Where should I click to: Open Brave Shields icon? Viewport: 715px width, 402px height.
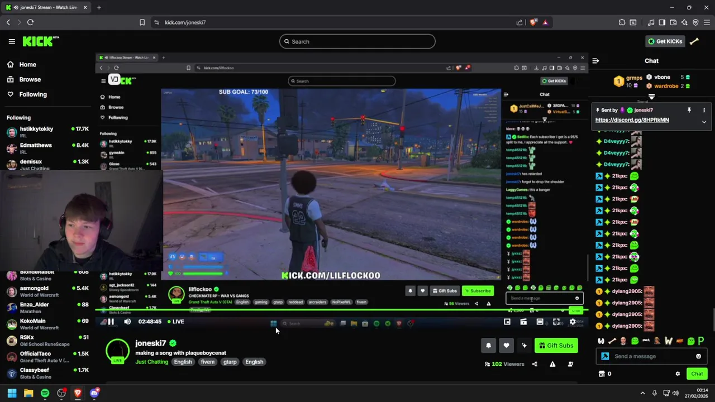pyautogui.click(x=533, y=22)
